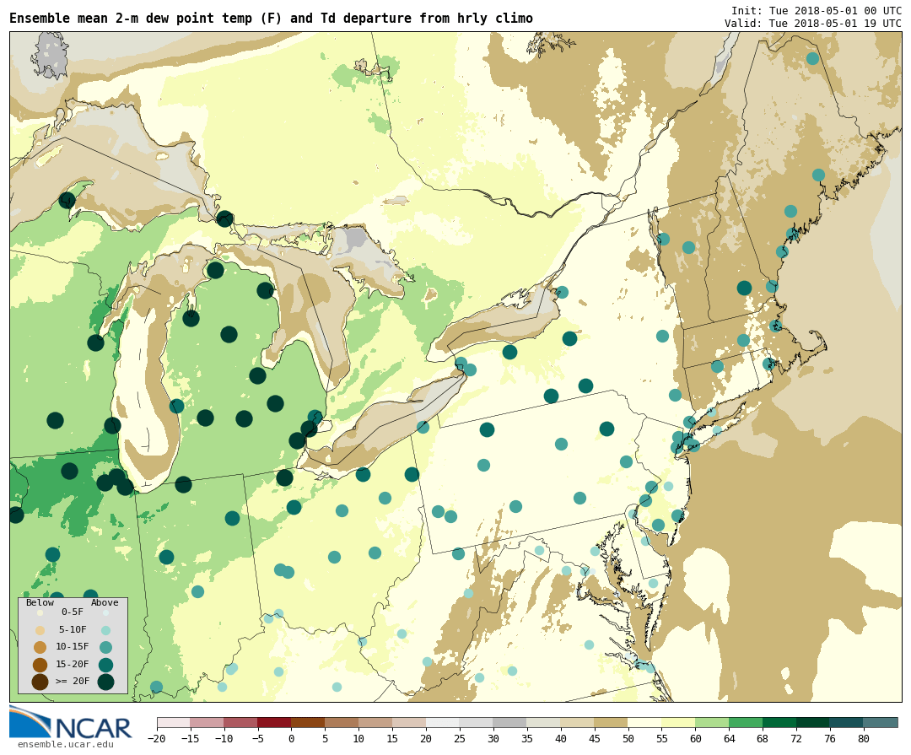
Task: Pick the colorbar swatch between -10 and -5
Action: tap(240, 722)
